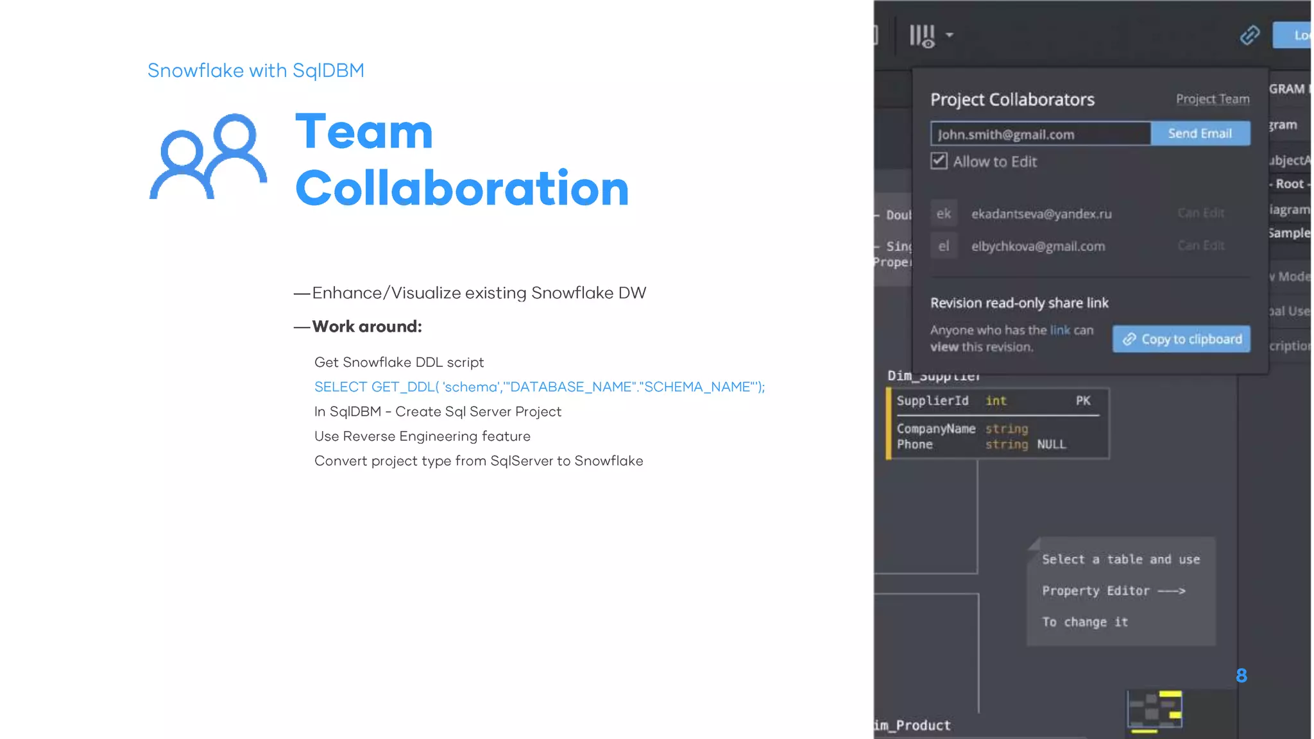
Task: Open Can Edit dropdown for elbychkova@gmail.com
Action: pyautogui.click(x=1200, y=246)
